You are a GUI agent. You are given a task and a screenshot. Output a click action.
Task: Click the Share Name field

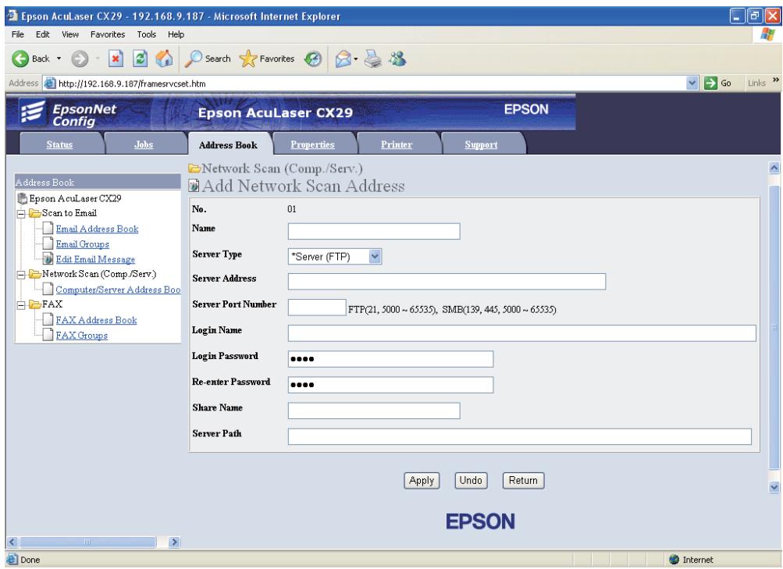click(x=374, y=411)
